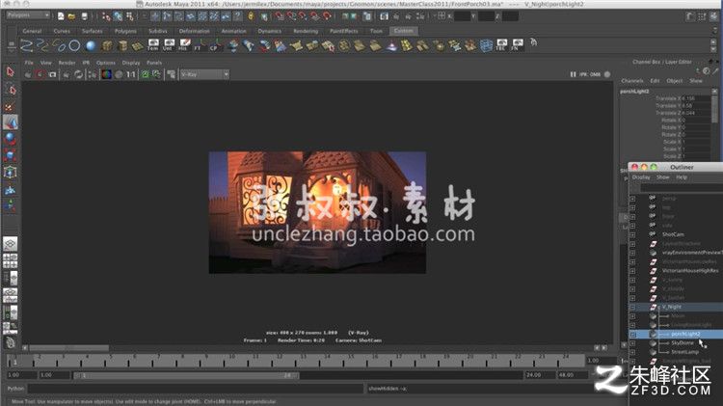Click the playback range slider bar
This screenshot has width=723, height=406.
pos(186,375)
